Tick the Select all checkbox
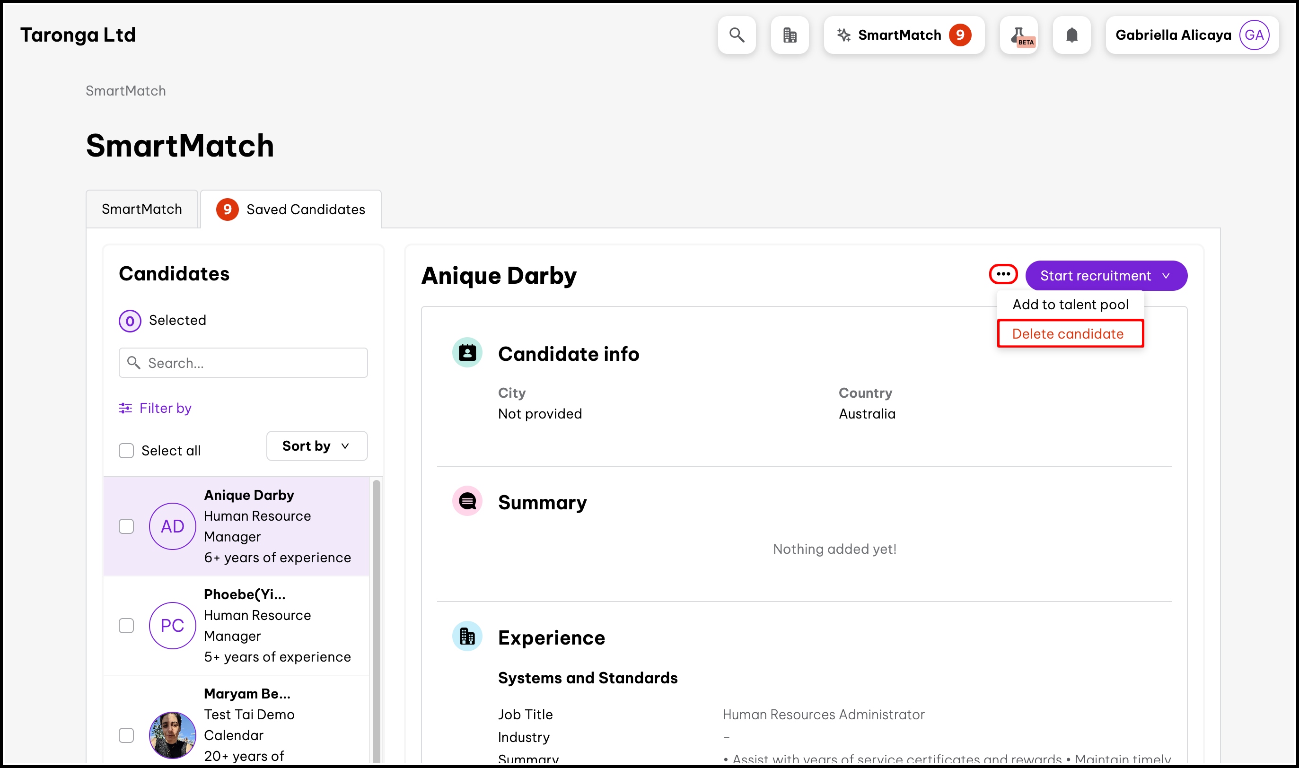The image size is (1299, 768). click(126, 451)
